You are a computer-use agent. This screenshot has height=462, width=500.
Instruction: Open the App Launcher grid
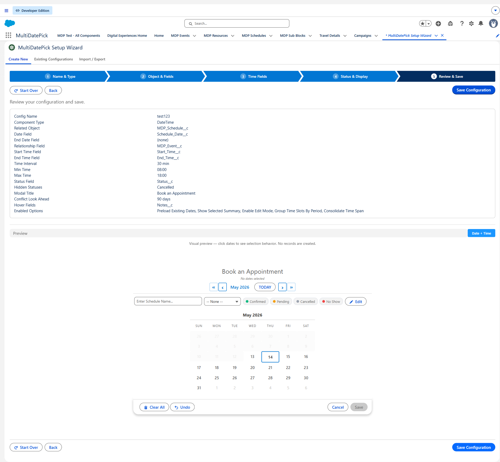click(8, 35)
